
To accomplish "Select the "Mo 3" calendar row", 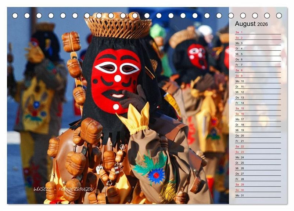I will tap(258, 43).
